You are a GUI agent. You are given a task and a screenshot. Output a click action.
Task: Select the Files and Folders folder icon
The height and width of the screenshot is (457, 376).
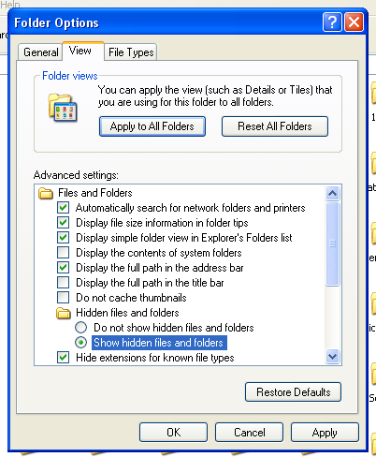click(46, 193)
